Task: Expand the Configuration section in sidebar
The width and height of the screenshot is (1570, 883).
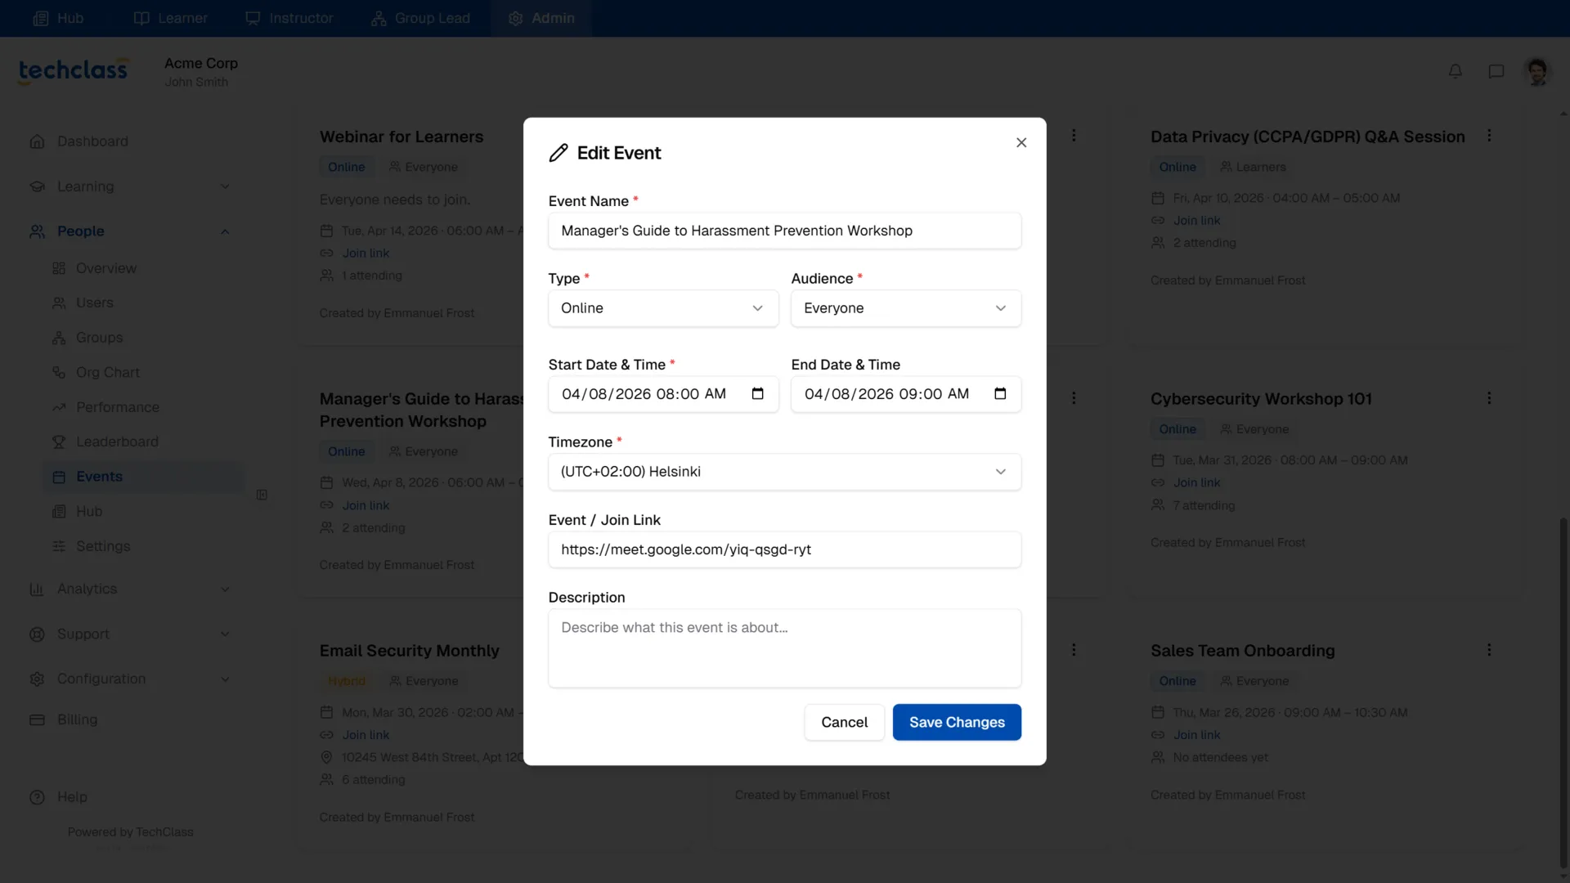Action: click(x=131, y=679)
